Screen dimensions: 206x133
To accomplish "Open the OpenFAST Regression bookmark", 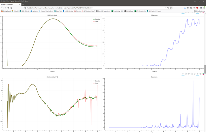I will point(103,11).
